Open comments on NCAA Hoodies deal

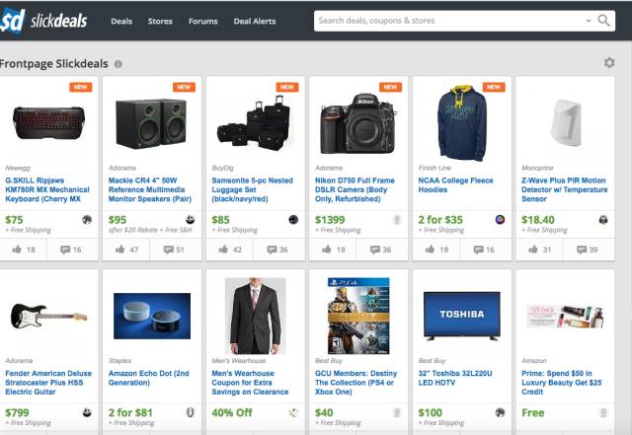[484, 250]
